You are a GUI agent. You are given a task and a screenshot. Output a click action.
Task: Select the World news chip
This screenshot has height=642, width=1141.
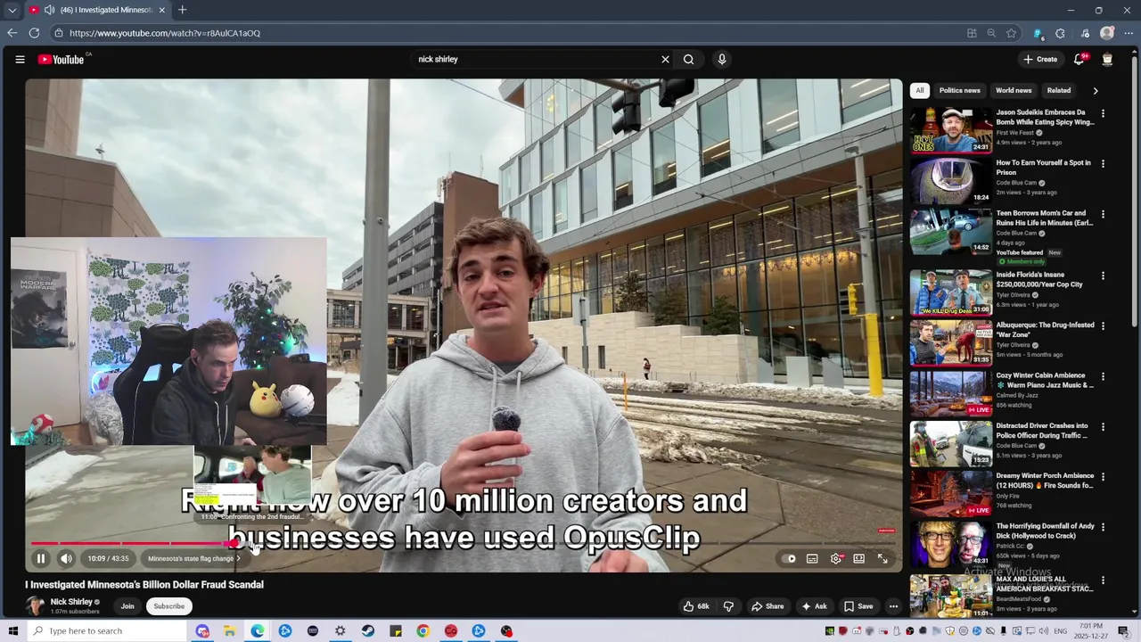1014,90
